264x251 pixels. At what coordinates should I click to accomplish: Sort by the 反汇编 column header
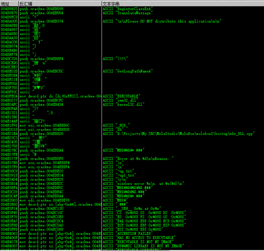coord(26,4)
